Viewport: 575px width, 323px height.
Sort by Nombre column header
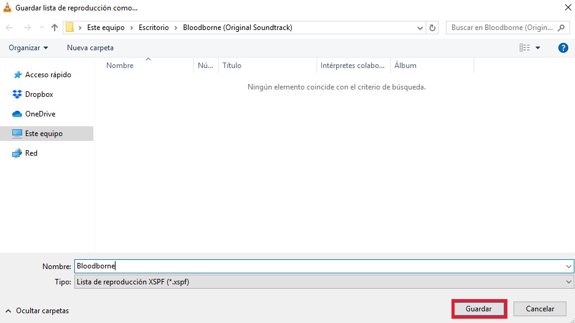point(120,66)
